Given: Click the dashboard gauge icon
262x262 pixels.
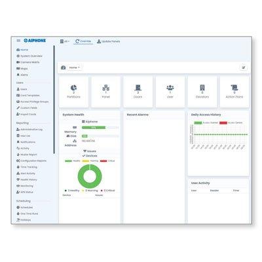Looking at the screenshot, I should pos(64,67).
